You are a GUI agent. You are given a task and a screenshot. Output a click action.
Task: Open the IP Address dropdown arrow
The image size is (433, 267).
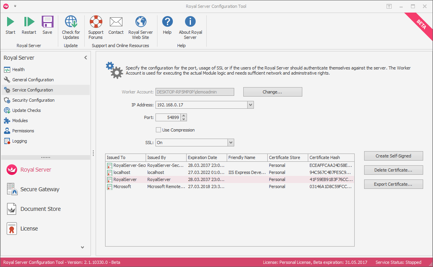(250, 105)
